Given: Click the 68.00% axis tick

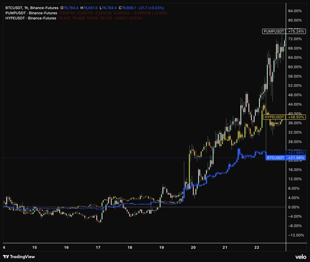Looking at the screenshot, I should [x=295, y=48].
